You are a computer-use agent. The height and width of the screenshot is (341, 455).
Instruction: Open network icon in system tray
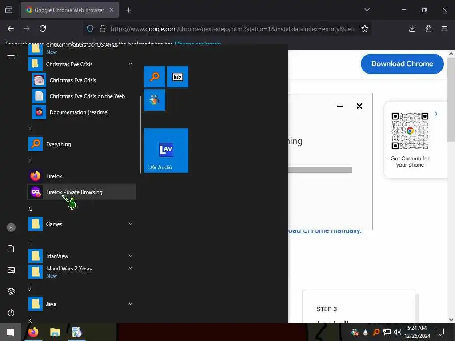387,332
